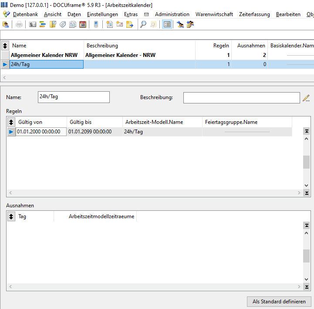Click the sort arrows button in the Regeln table
Image resolution: width=314 pixels, height=309 pixels.
(11, 122)
